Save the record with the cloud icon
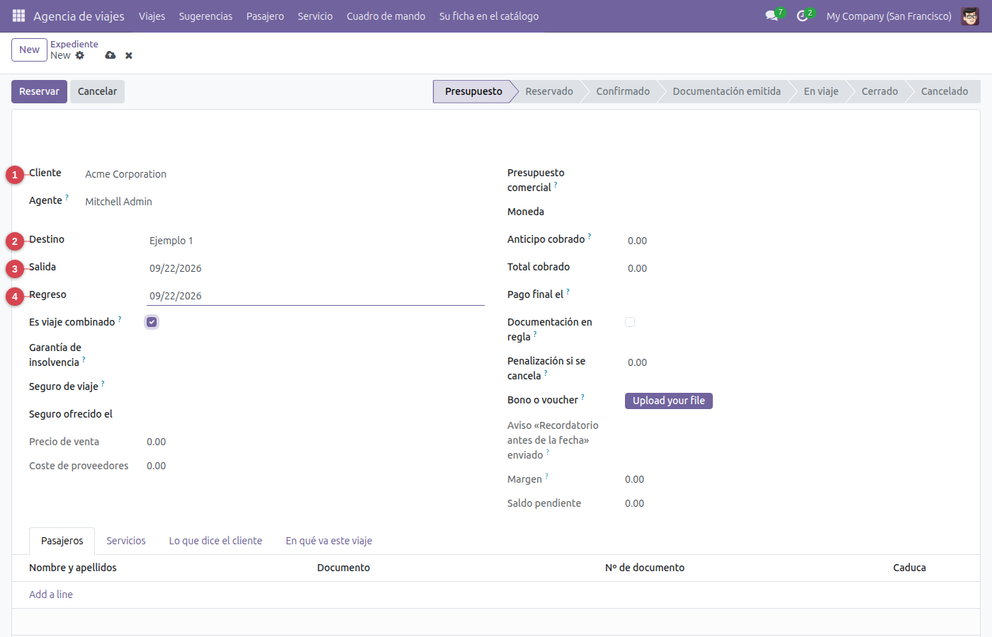992x637 pixels. coord(111,55)
